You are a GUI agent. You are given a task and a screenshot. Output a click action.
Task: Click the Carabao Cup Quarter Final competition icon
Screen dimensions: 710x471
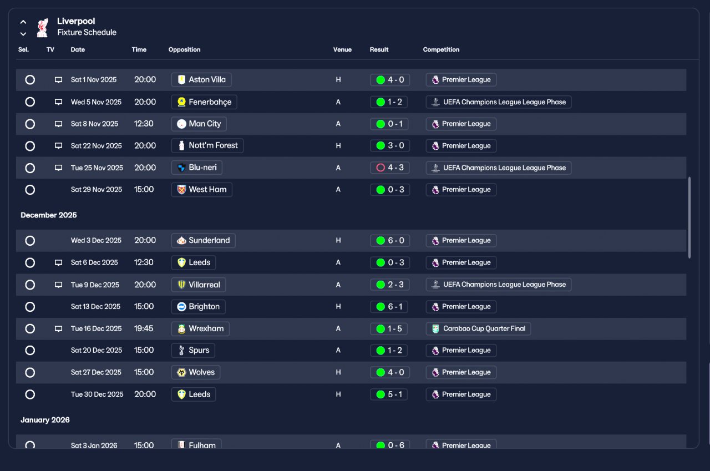pyautogui.click(x=435, y=328)
